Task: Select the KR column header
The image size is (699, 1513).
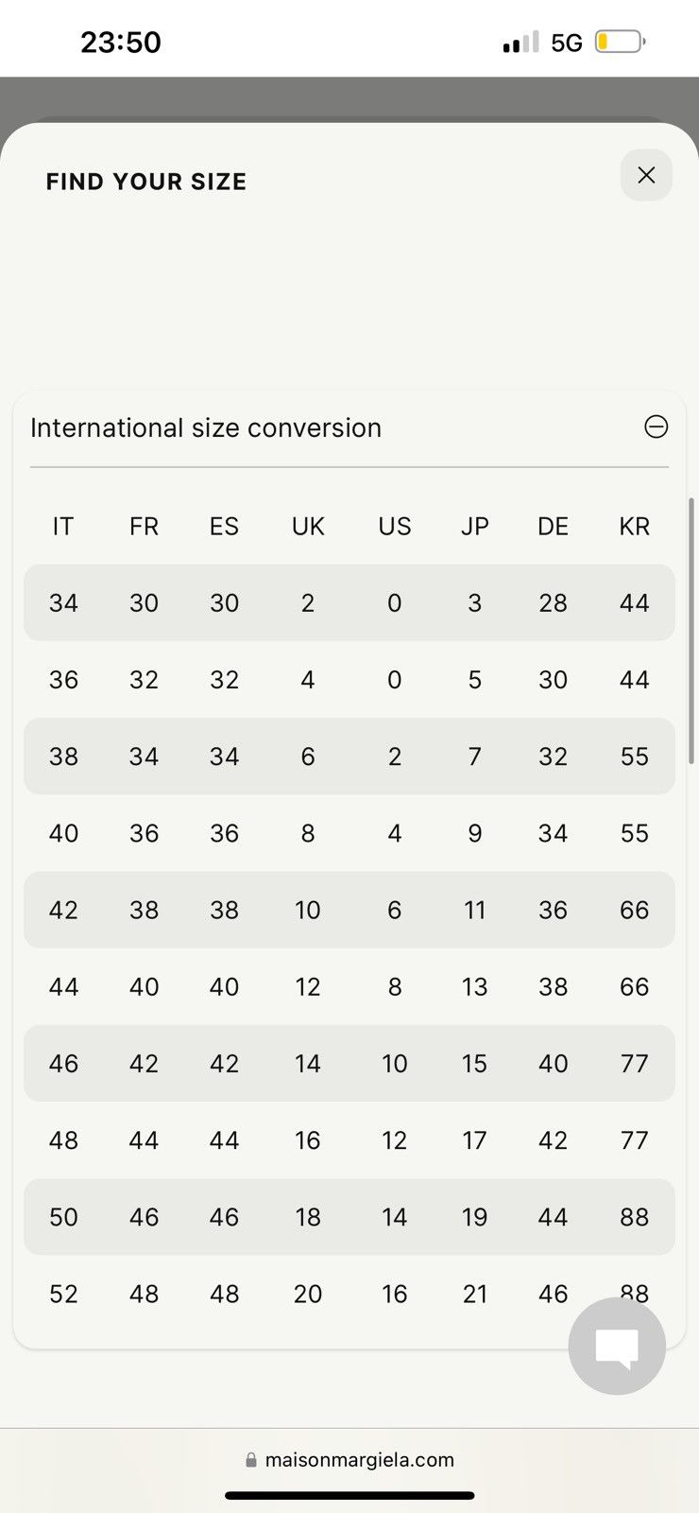Action: click(634, 526)
